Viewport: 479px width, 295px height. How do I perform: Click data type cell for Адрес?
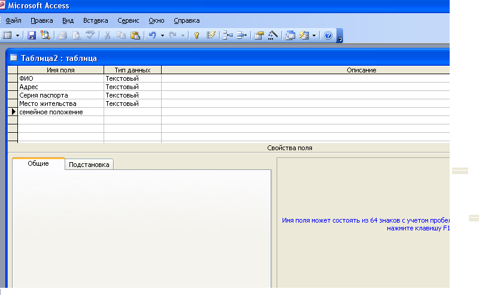(x=132, y=87)
